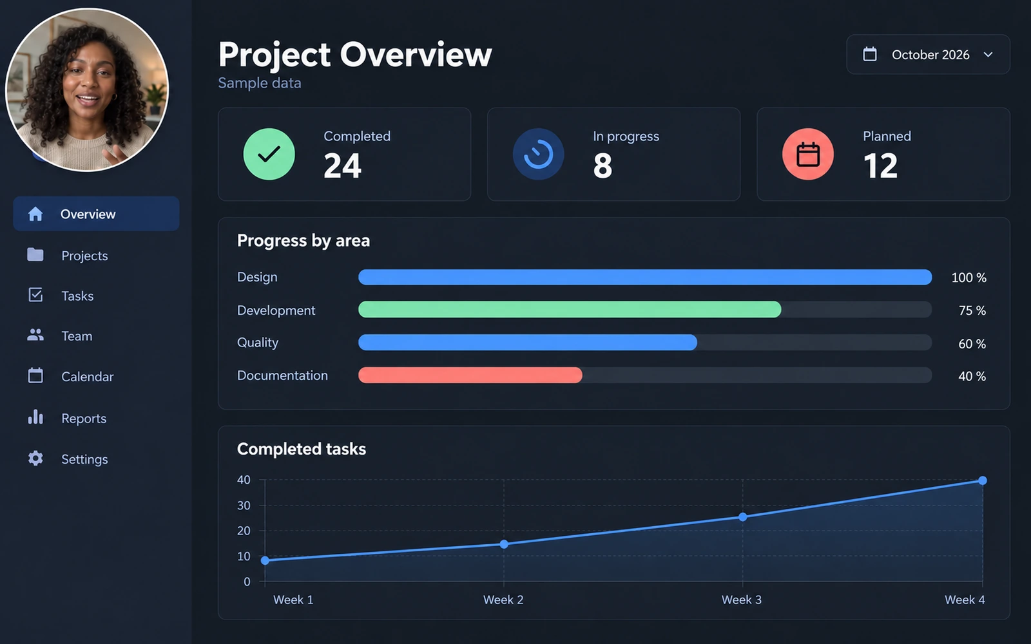Click the blue In progress spinner icon
Viewport: 1031px width, 644px height.
point(538,154)
